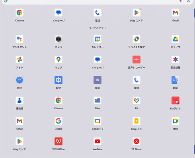Viewport: 195px width, 158px height.
Task: Launch the YT Music app
Action: (x=136, y=141)
